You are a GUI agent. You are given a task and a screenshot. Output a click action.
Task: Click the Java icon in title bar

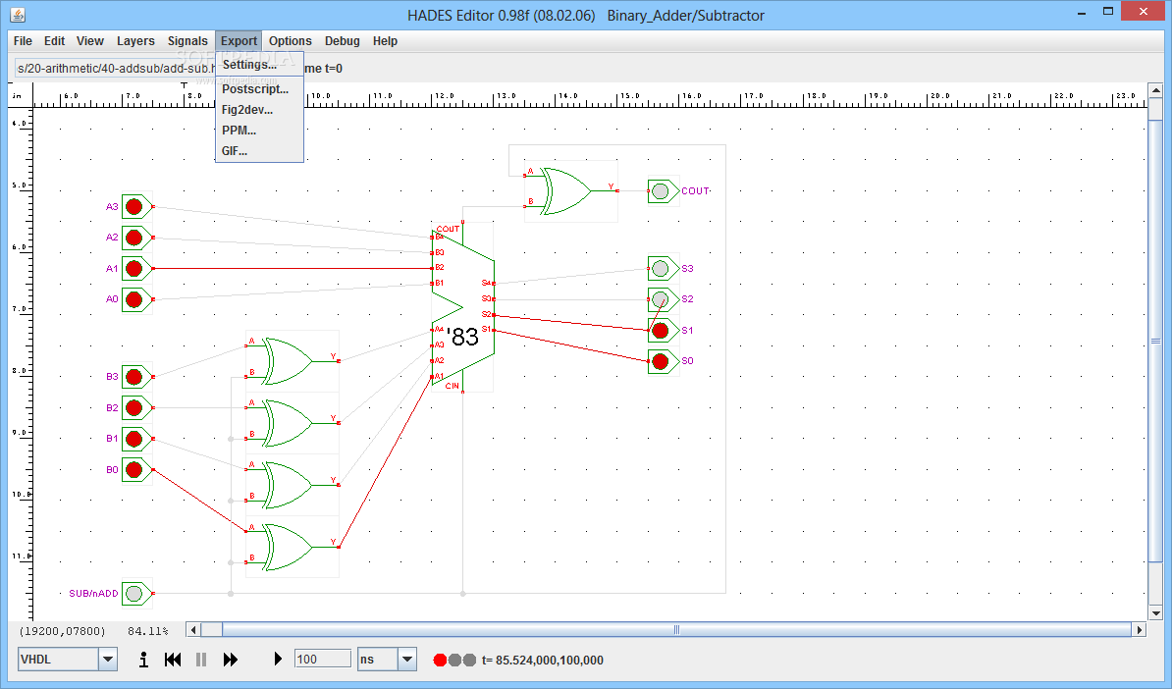[x=18, y=14]
